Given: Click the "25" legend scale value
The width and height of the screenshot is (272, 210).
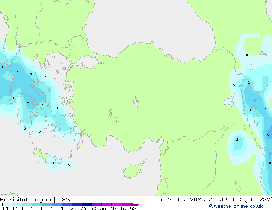Looking at the screenshot, I should pyautogui.click(x=83, y=208).
